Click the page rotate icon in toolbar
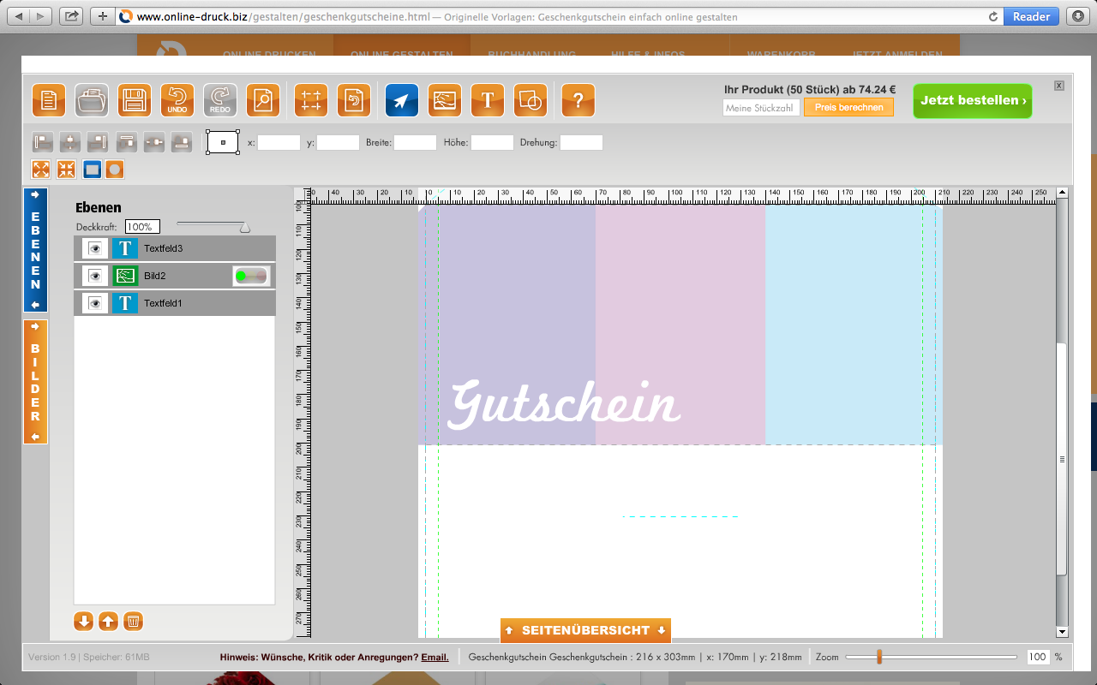This screenshot has height=685, width=1097. point(354,100)
